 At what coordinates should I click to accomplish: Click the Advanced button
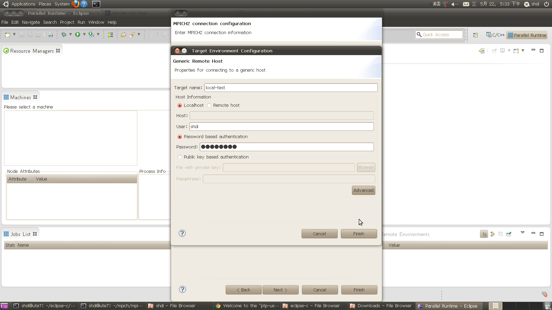[363, 190]
